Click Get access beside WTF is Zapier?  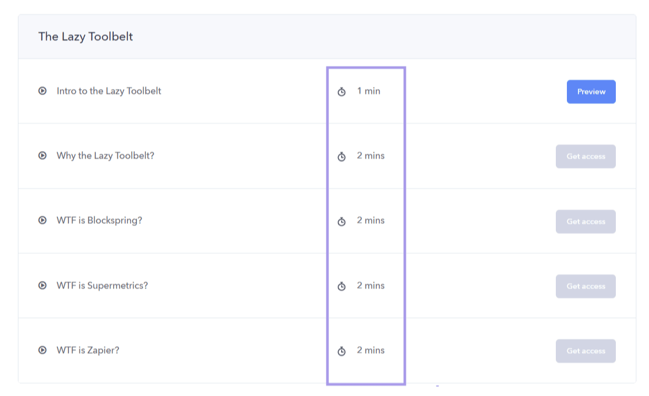click(585, 350)
